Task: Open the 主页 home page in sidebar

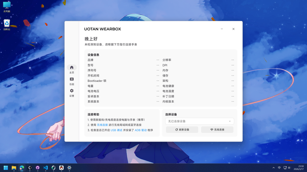Action: (x=72, y=69)
